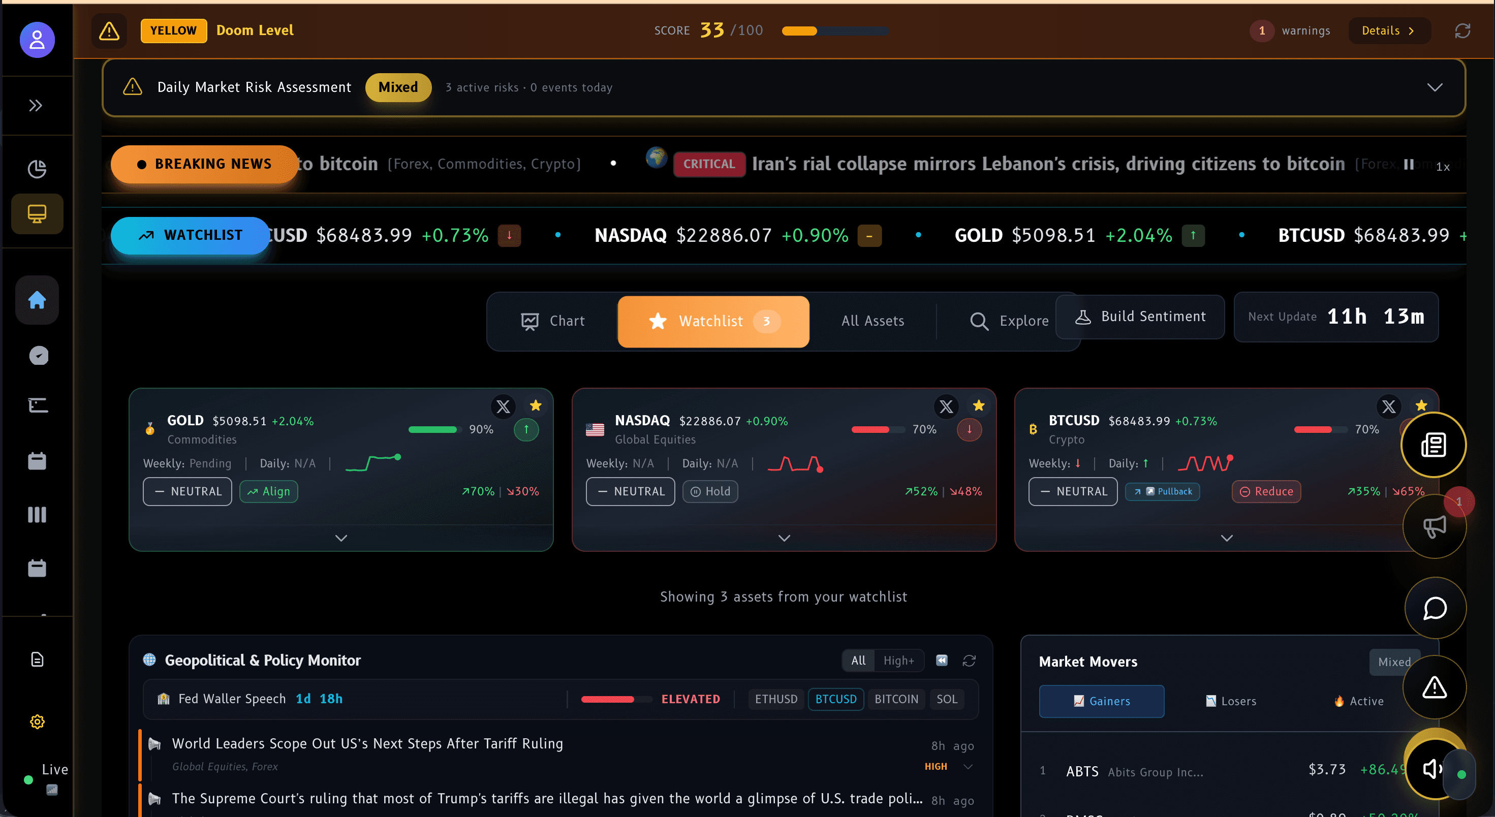This screenshot has height=817, width=1495.
Task: Expand the Daily Market Risk Assessment panel
Action: [x=1435, y=87]
